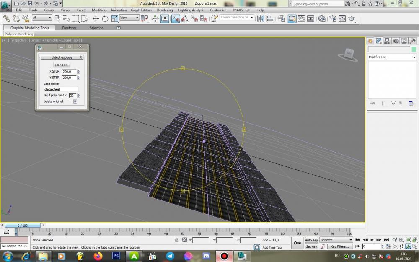Image resolution: width=419 pixels, height=262 pixels.
Task: Click the Polygon Modeling panel label
Action: (19, 34)
